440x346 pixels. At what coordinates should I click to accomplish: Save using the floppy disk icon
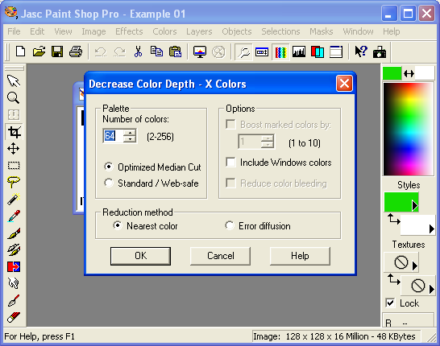(x=57, y=51)
